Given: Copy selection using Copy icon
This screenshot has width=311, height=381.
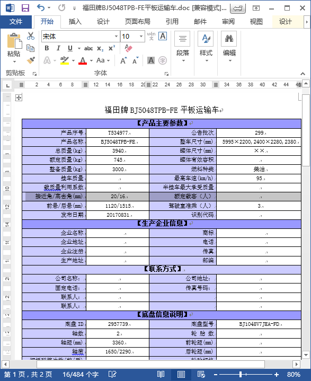Looking at the screenshot, I should (30, 48).
